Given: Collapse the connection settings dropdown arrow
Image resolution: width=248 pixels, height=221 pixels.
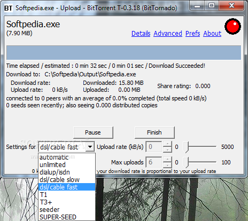Looking at the screenshot, I should click(x=90, y=147).
